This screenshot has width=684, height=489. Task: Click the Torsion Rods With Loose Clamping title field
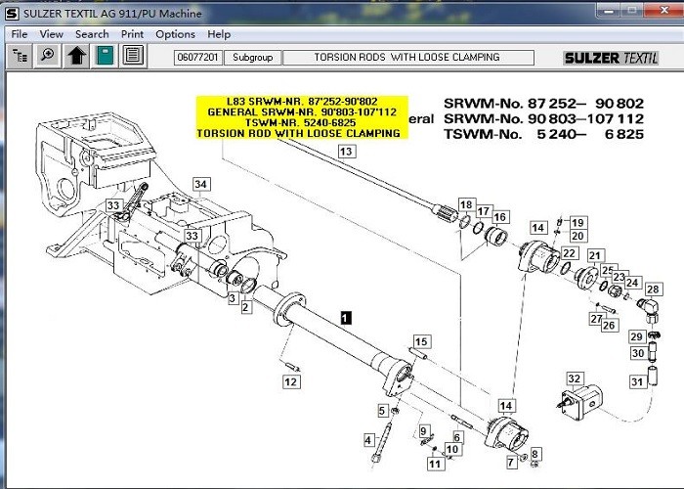point(408,57)
